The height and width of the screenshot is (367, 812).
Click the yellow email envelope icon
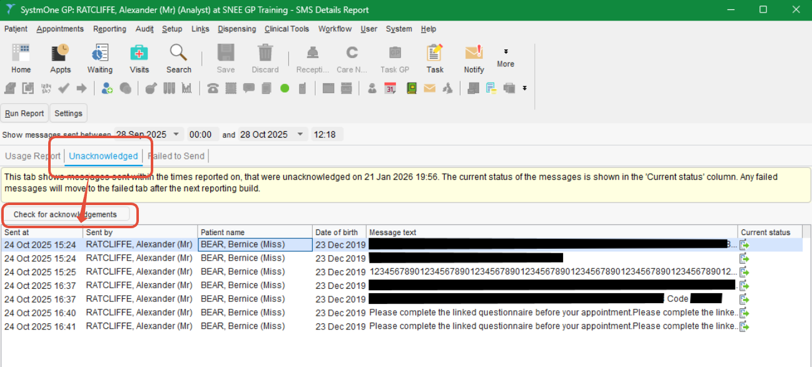click(429, 88)
